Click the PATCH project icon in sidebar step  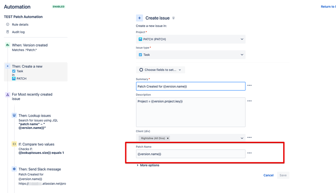pos(14,79)
